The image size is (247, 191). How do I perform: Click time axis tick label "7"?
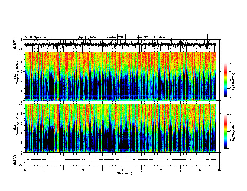pos(161,170)
